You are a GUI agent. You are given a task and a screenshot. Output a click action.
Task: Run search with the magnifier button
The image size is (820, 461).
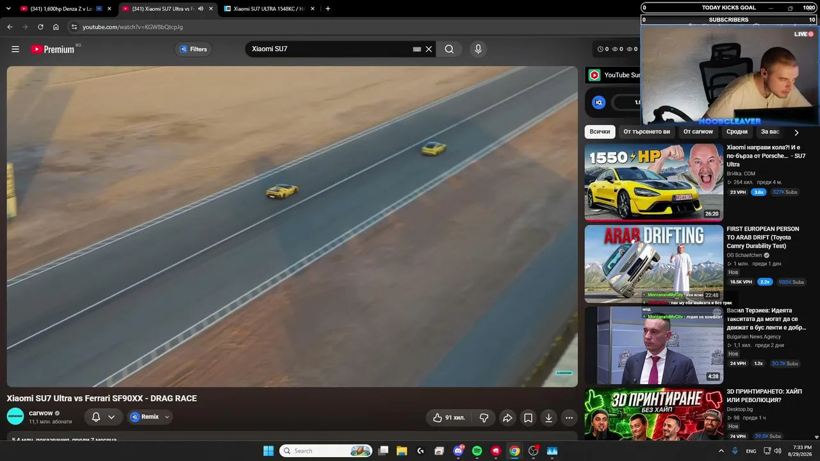tap(449, 49)
